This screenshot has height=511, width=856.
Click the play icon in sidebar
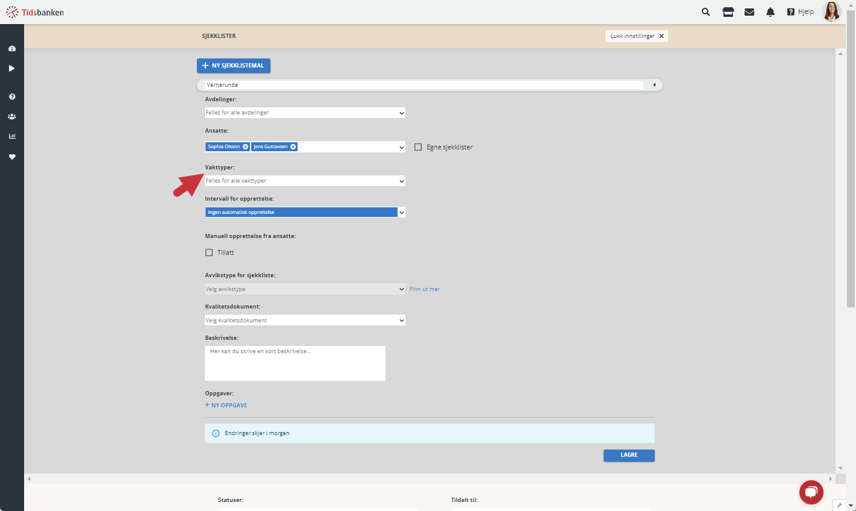12,69
